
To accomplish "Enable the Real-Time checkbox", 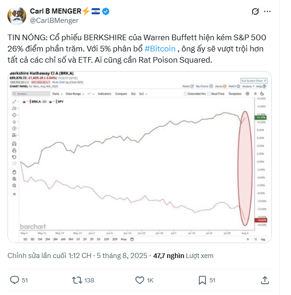I will click(216, 94).
